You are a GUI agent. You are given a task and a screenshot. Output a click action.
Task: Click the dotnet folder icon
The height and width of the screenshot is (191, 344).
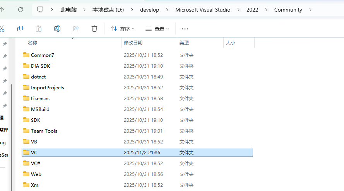point(26,77)
